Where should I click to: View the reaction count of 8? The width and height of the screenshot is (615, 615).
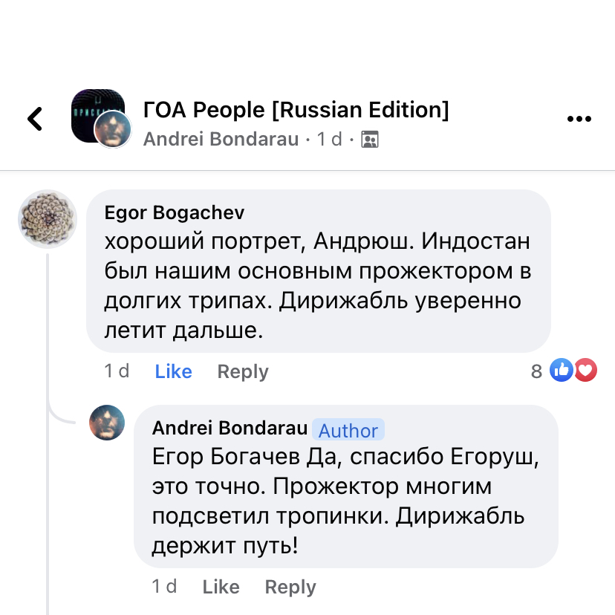pos(536,371)
